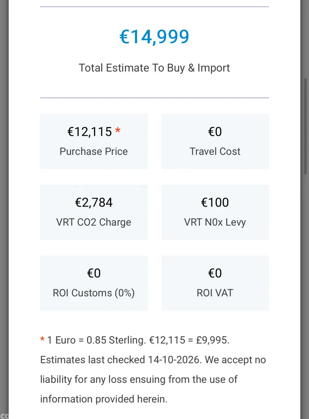This screenshot has height=419, width=309.
Task: Select the ROI VAT label
Action: [215, 293]
